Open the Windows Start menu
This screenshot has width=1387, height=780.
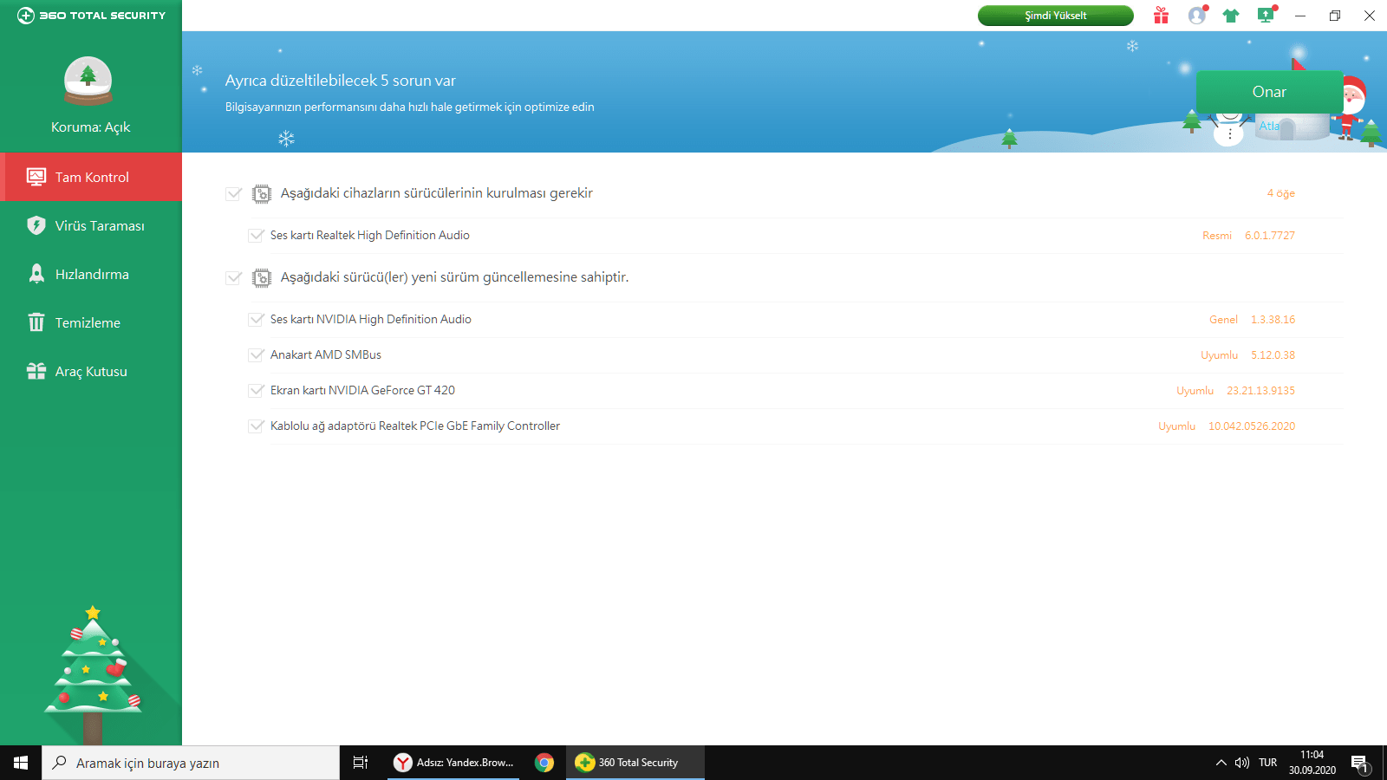[x=21, y=763]
